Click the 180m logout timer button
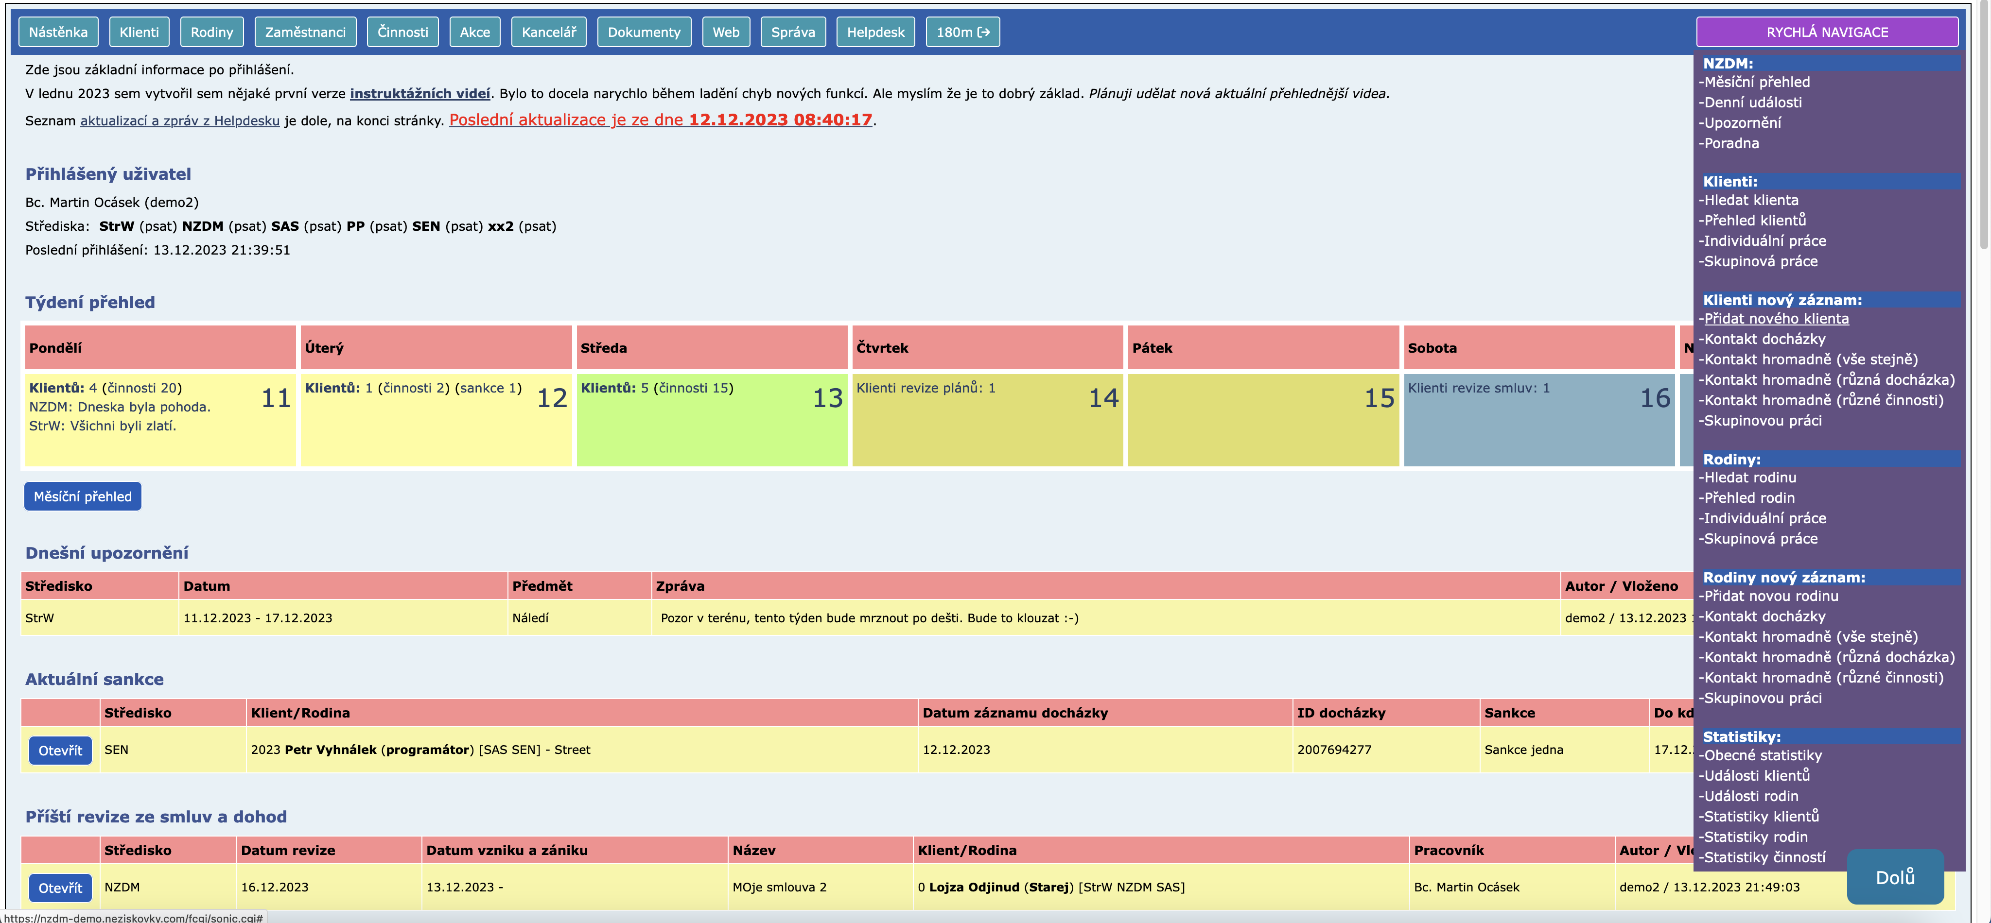This screenshot has width=1991, height=923. [x=962, y=32]
